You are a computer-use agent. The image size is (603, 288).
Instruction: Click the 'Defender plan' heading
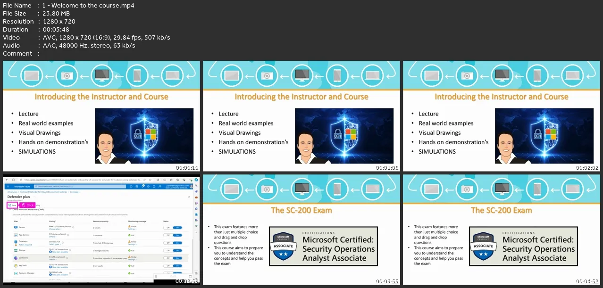coord(18,197)
